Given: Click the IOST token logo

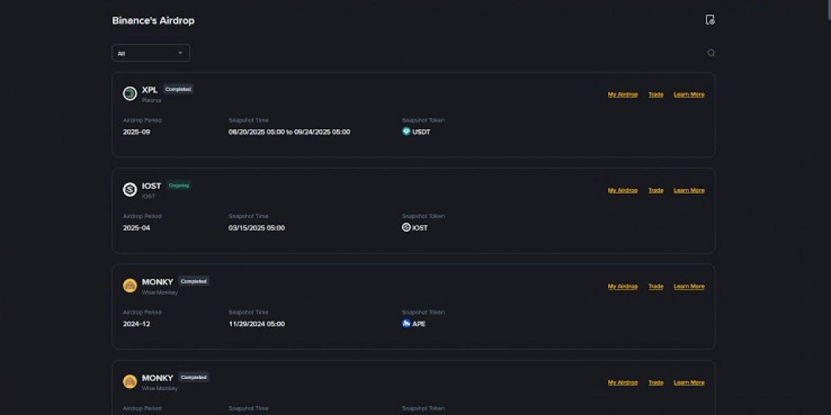Looking at the screenshot, I should click(129, 190).
